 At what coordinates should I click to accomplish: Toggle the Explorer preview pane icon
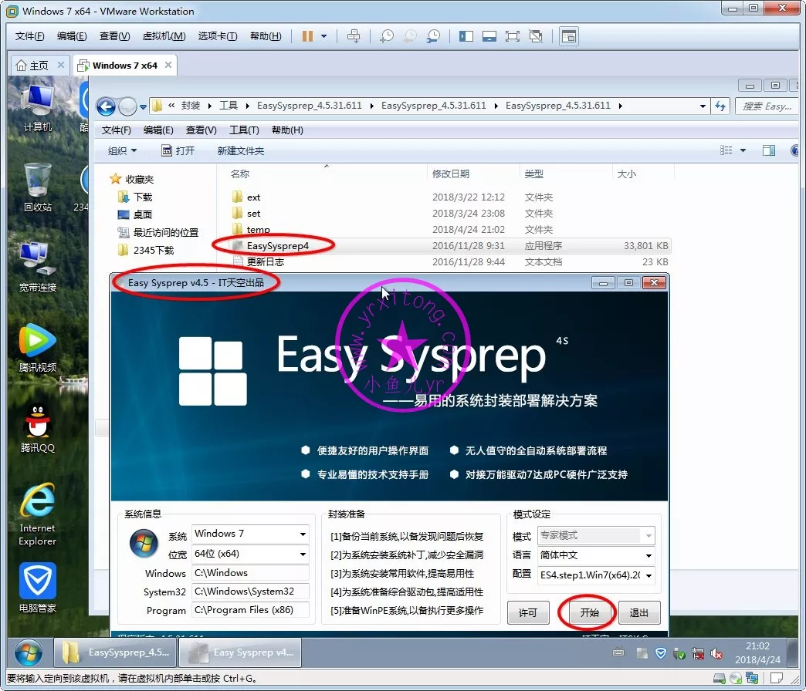pyautogui.click(x=768, y=150)
